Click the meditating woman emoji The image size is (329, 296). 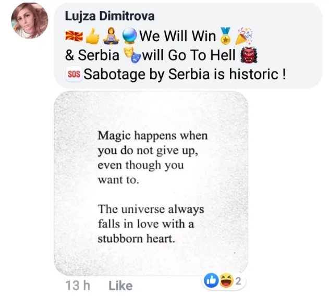[112, 36]
